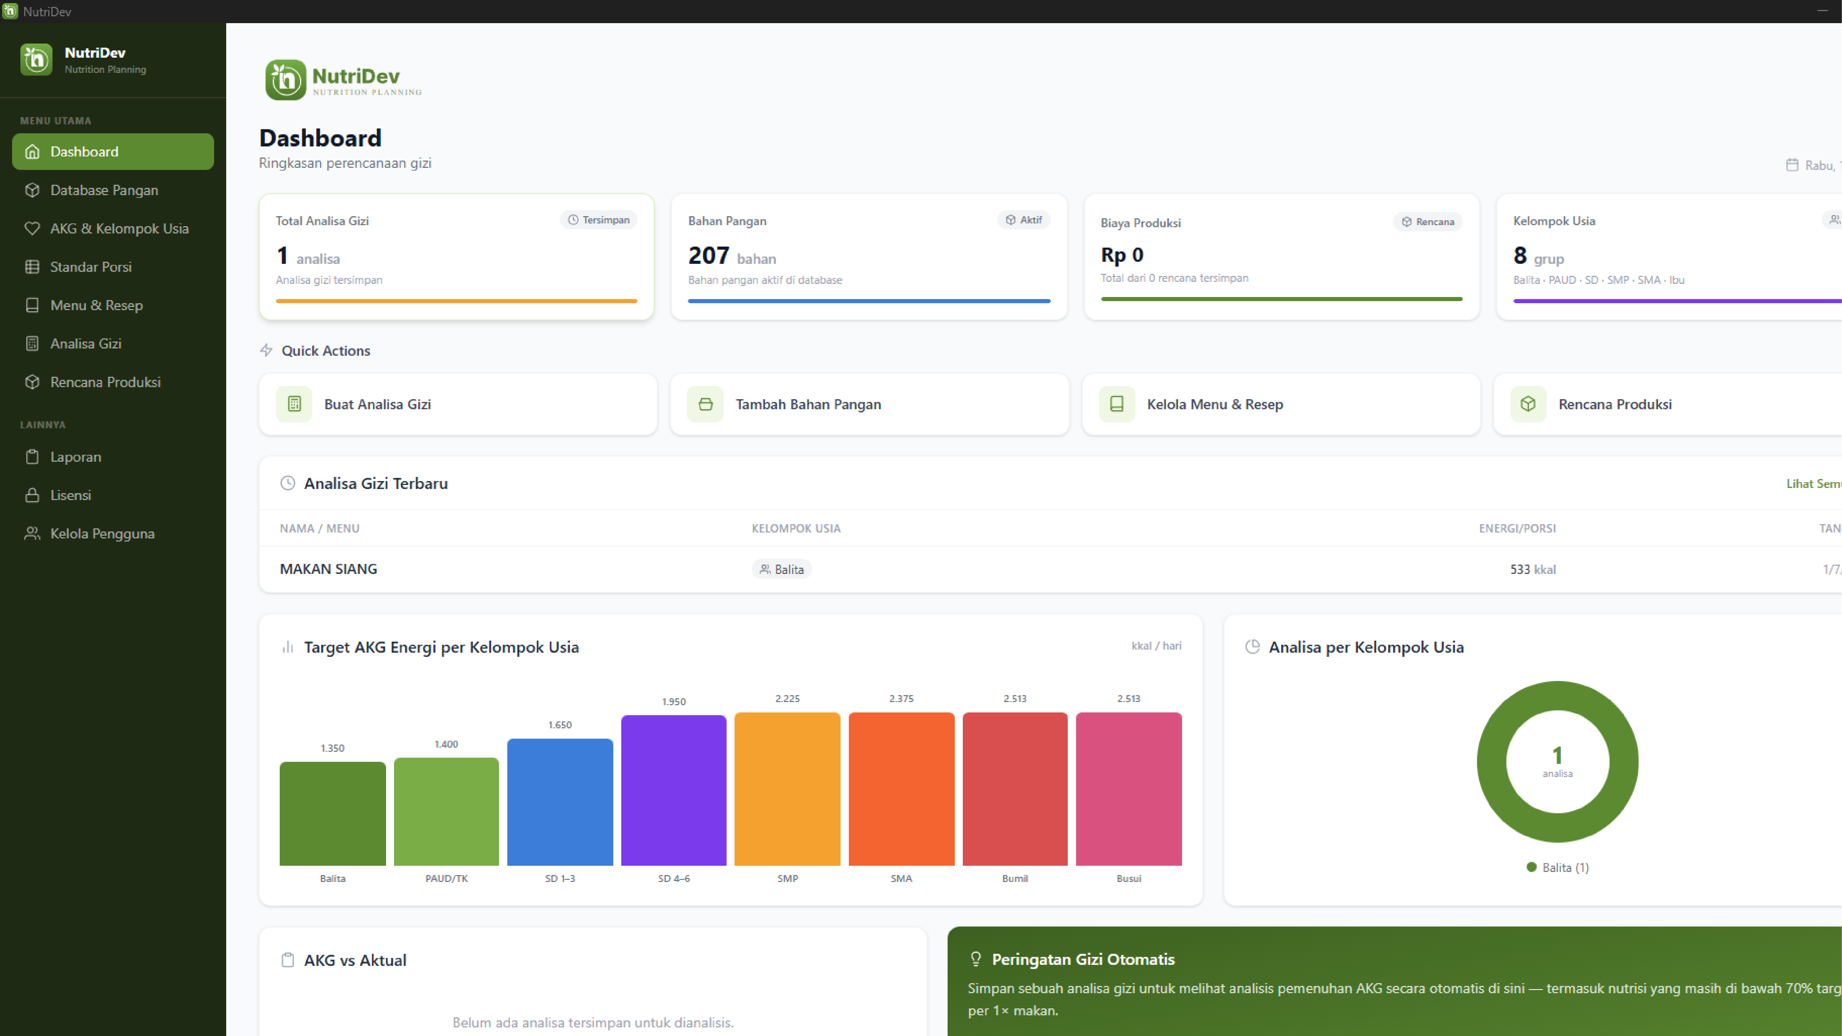Click the padlock icon beside Lisensi
This screenshot has height=1036, width=1842.
click(32, 496)
